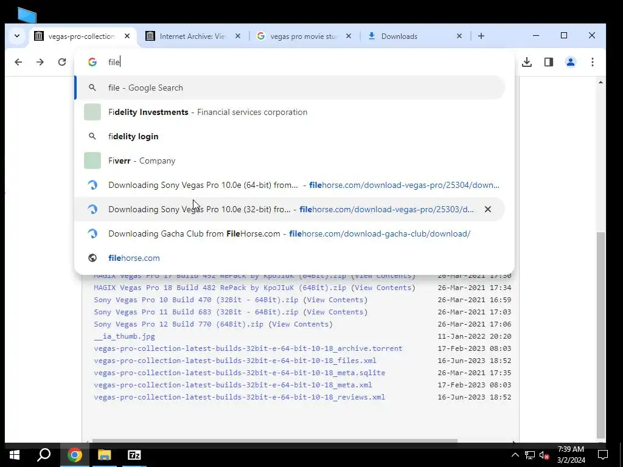Open the Windows Start menu
The height and width of the screenshot is (467, 623).
click(15, 455)
